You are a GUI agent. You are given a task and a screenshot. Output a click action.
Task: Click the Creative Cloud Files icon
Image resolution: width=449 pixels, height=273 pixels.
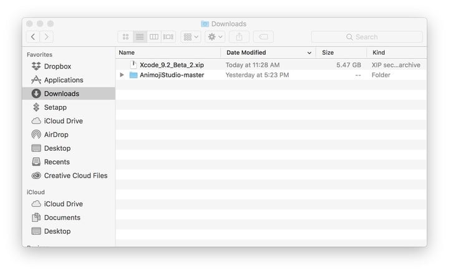(x=36, y=176)
